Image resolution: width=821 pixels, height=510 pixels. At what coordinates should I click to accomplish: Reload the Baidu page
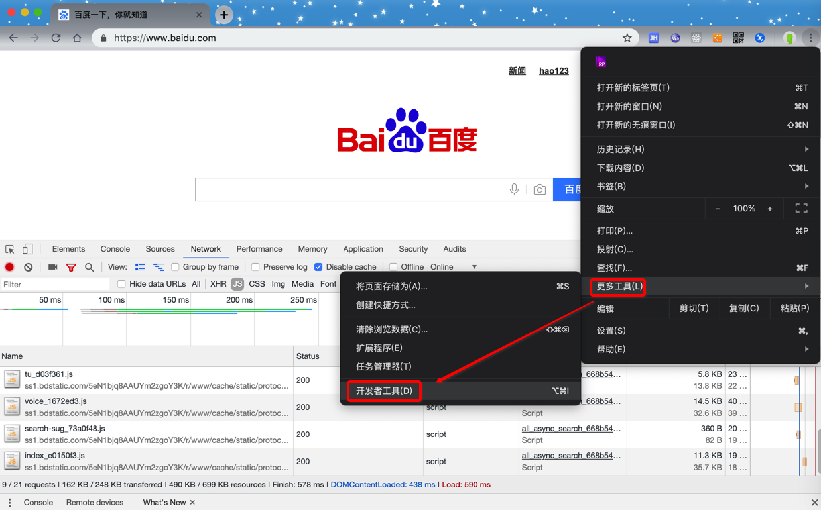pos(56,38)
